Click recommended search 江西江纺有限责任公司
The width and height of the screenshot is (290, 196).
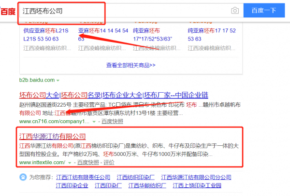coord(83,177)
